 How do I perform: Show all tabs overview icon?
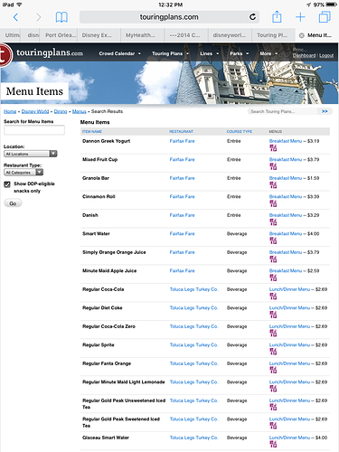point(325,17)
